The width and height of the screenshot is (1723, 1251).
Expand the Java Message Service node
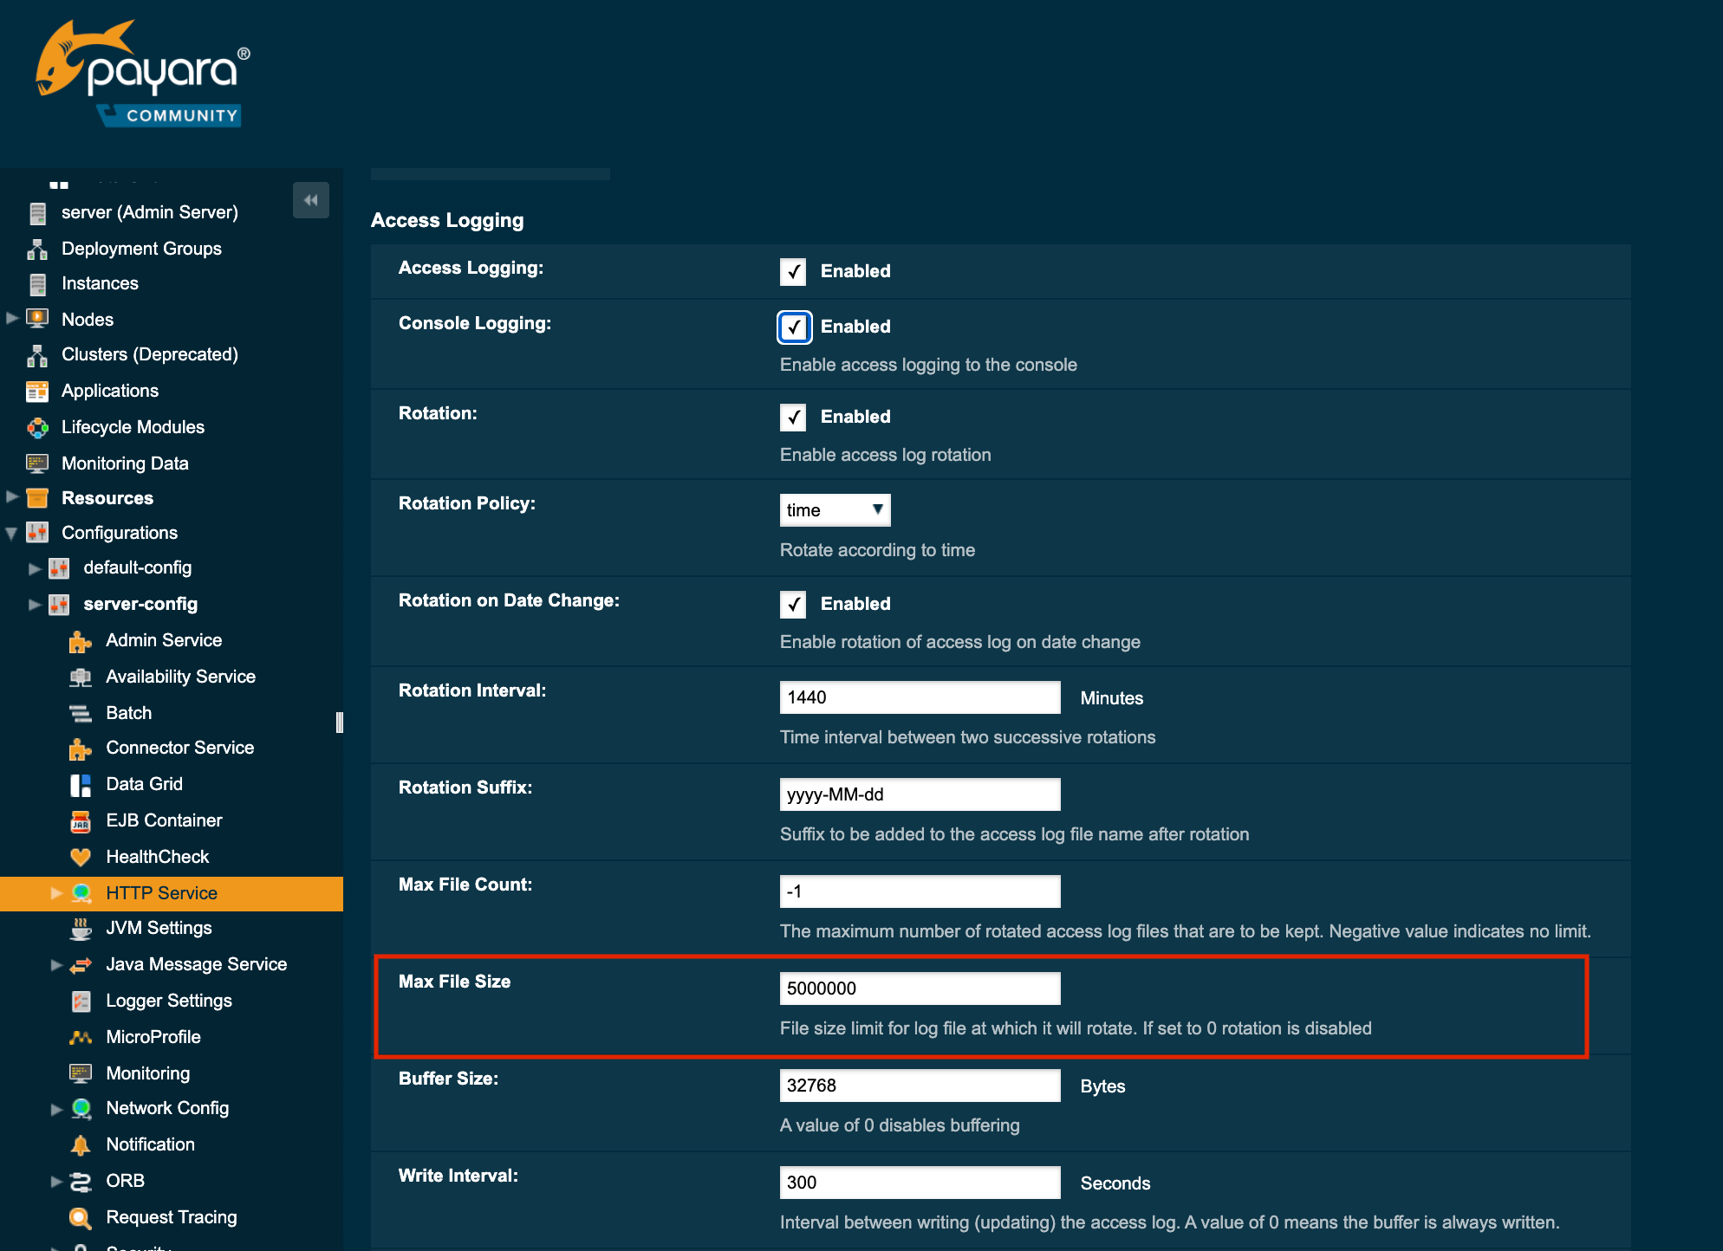pos(55,964)
